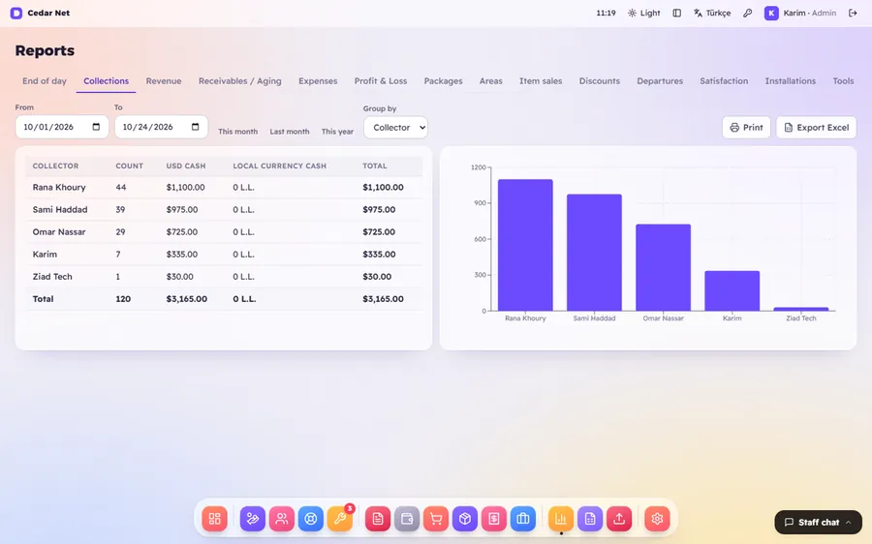872x544 pixels.
Task: Open the settings gear icon in dock
Action: point(657,519)
